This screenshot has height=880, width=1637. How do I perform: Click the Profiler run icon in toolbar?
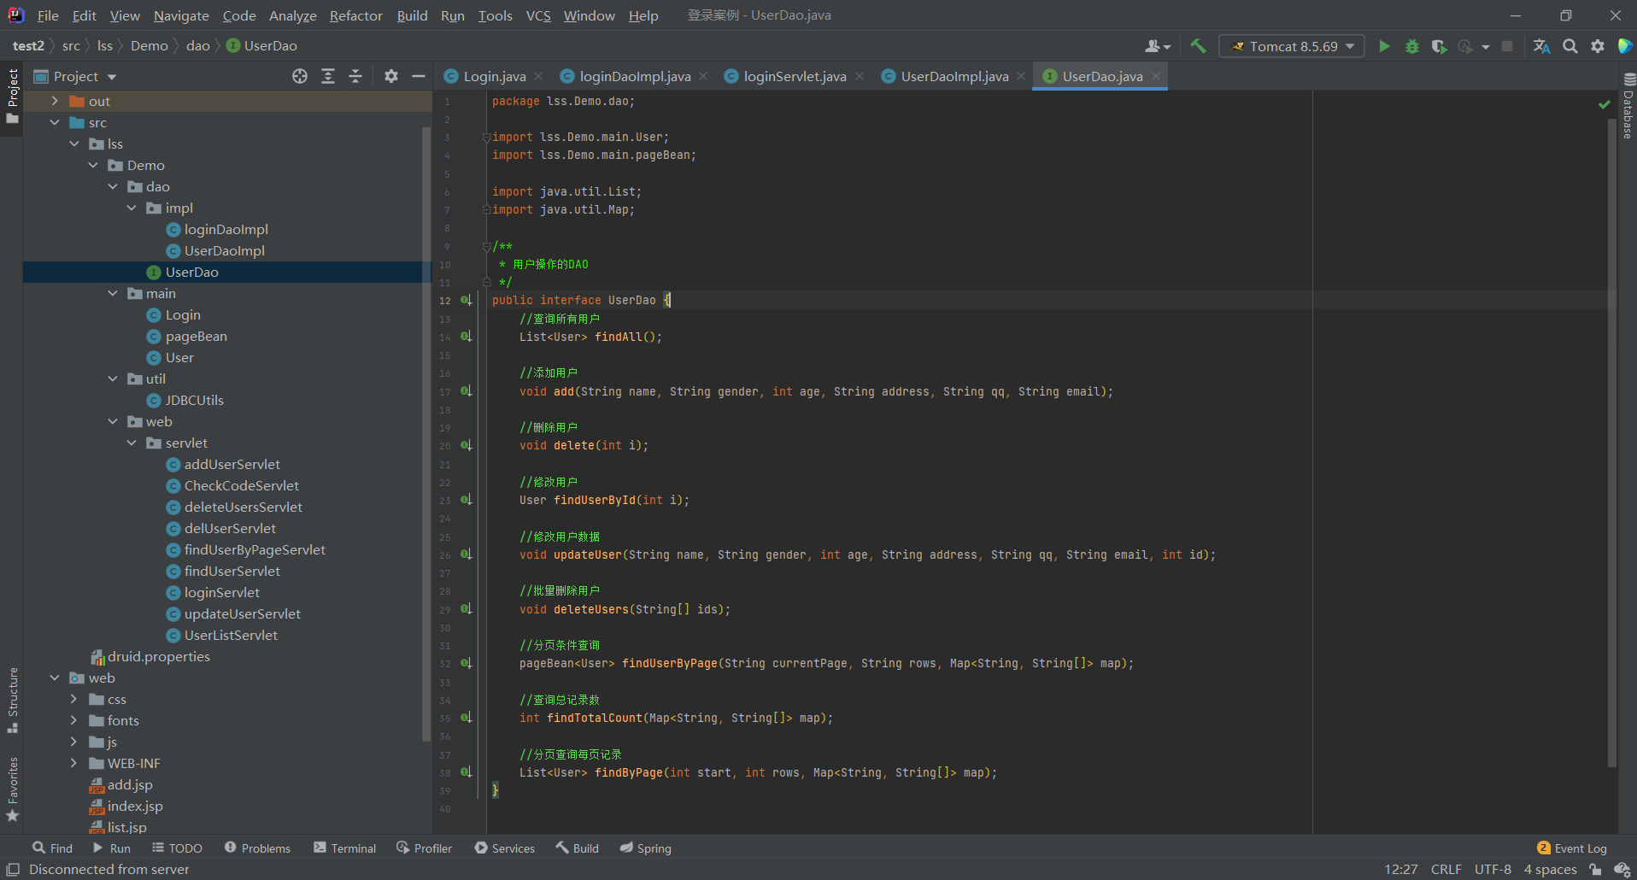tap(1466, 46)
